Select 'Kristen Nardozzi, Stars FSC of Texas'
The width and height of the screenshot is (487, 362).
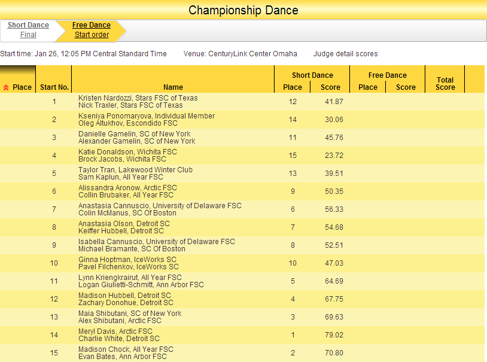coord(138,98)
